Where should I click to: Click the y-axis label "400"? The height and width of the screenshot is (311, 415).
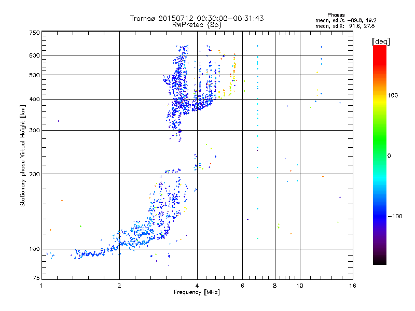click(34, 99)
